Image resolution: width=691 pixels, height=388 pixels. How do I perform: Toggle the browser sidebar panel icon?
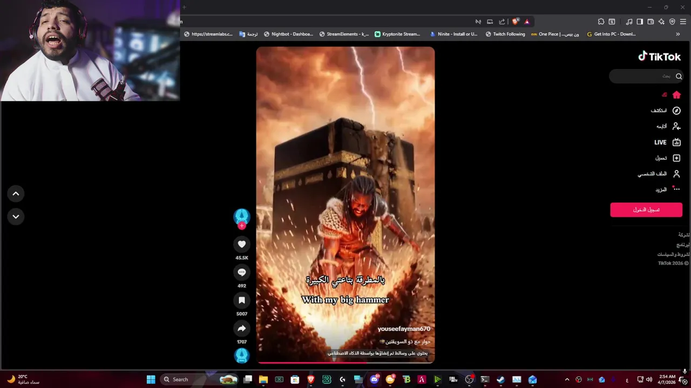pos(640,22)
